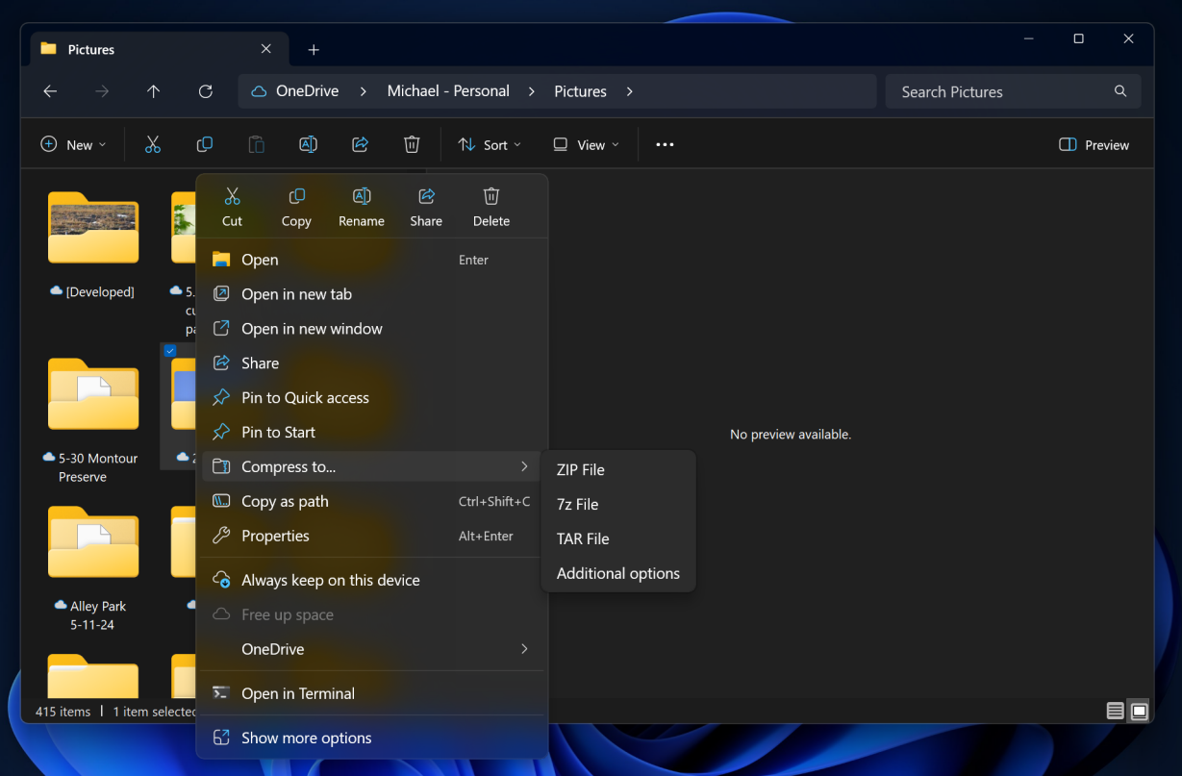The width and height of the screenshot is (1182, 776).
Task: Select Pin to Quick access from the menu
Action: pos(304,397)
